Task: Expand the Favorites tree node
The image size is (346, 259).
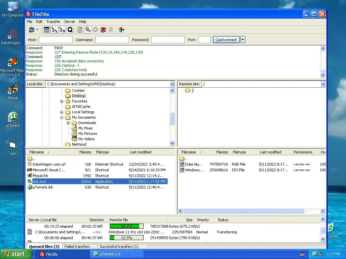Action: pyautogui.click(x=62, y=101)
